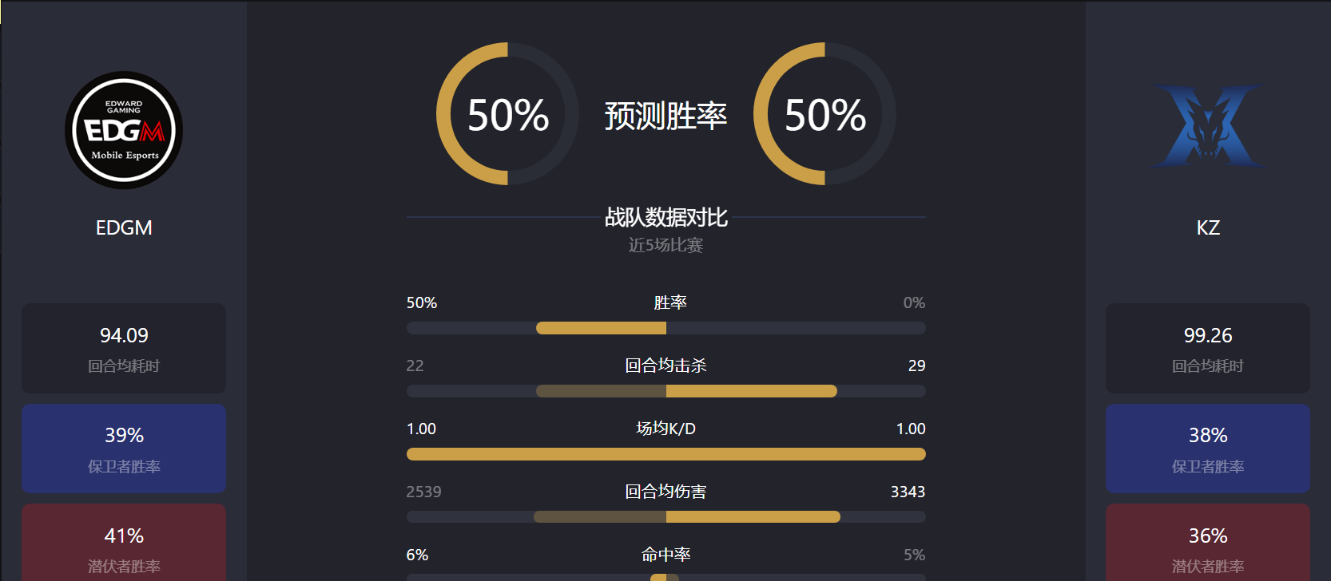The image size is (1331, 581).
Task: Select KZ 36% attacker win rate card
Action: (1208, 543)
